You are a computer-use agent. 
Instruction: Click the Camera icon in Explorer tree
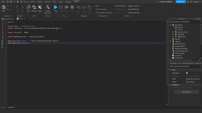tap(176, 27)
